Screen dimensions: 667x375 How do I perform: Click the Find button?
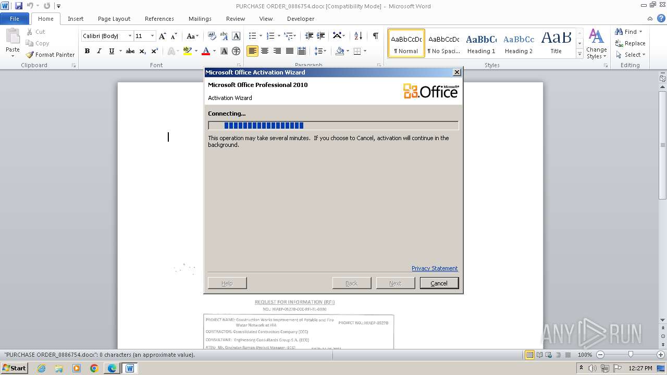[628, 32]
